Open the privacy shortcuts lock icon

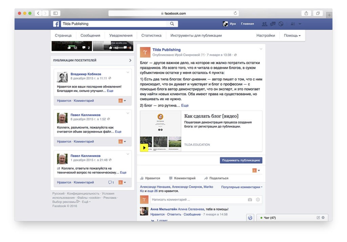pos(293,24)
